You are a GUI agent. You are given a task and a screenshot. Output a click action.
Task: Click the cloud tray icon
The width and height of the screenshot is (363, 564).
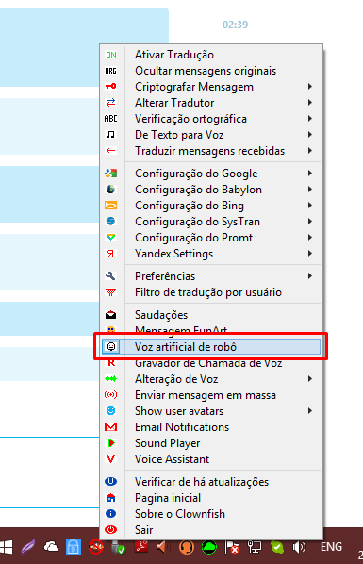[x=51, y=547]
